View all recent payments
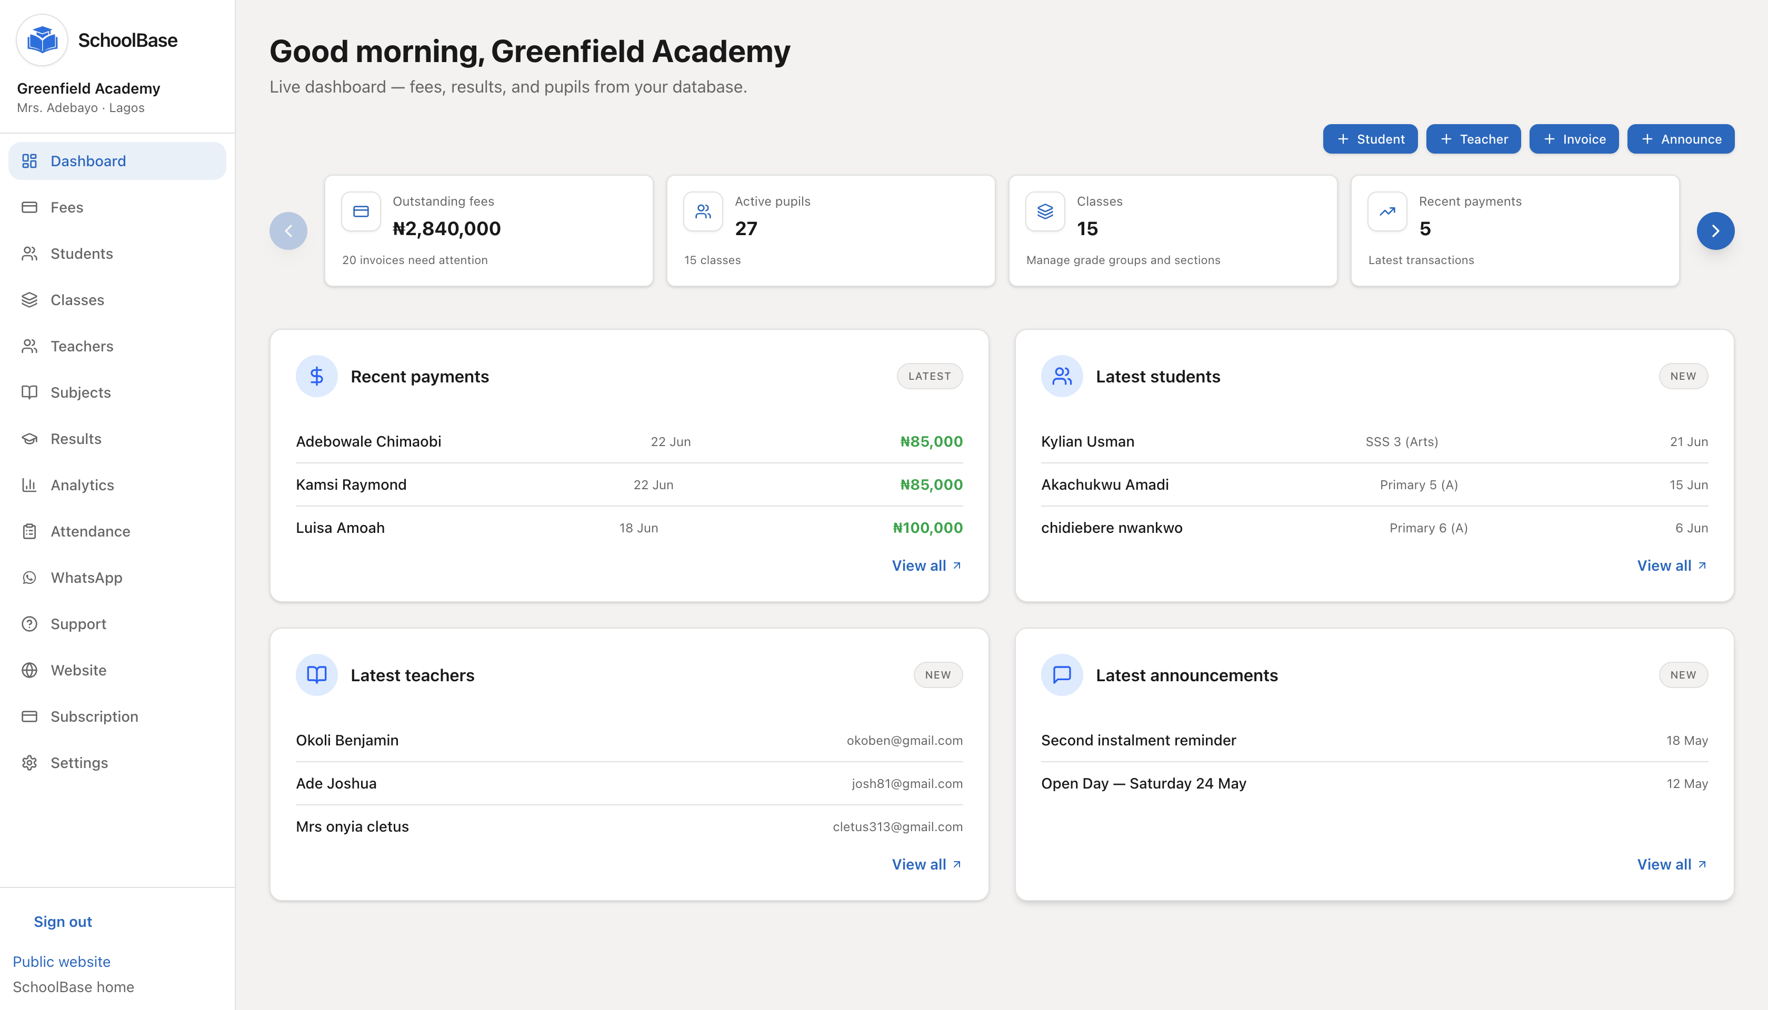This screenshot has width=1768, height=1010. pyautogui.click(x=927, y=566)
